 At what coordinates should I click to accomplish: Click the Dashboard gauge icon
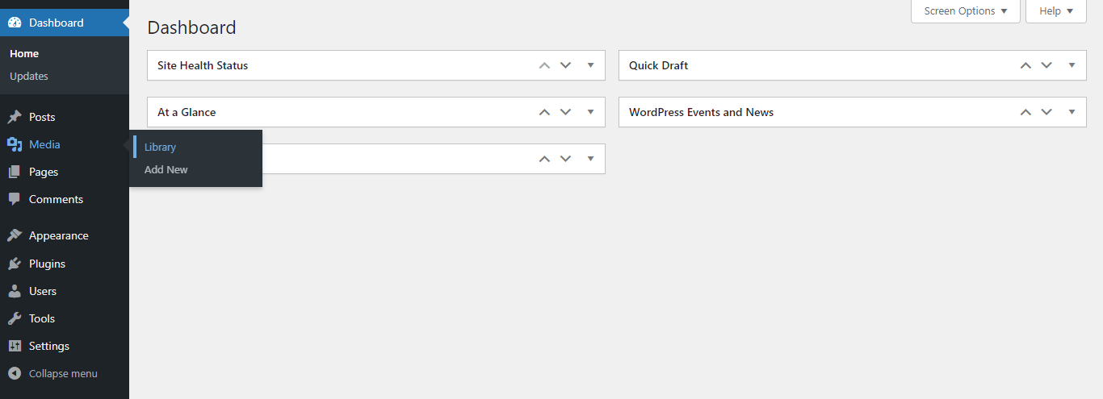15,23
